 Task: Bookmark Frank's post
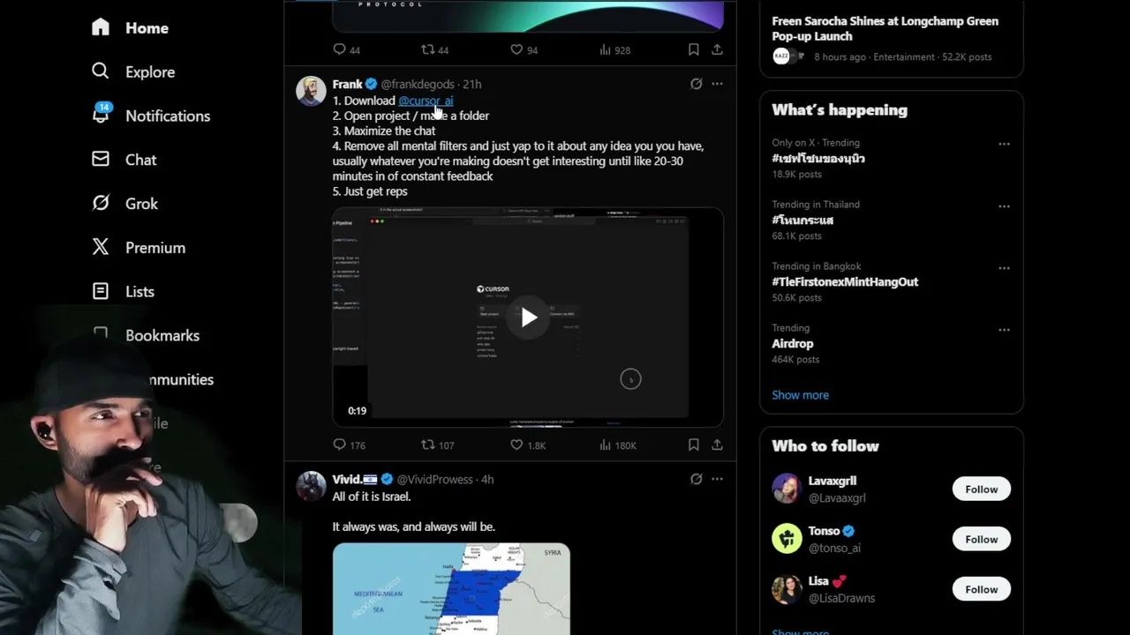click(694, 445)
